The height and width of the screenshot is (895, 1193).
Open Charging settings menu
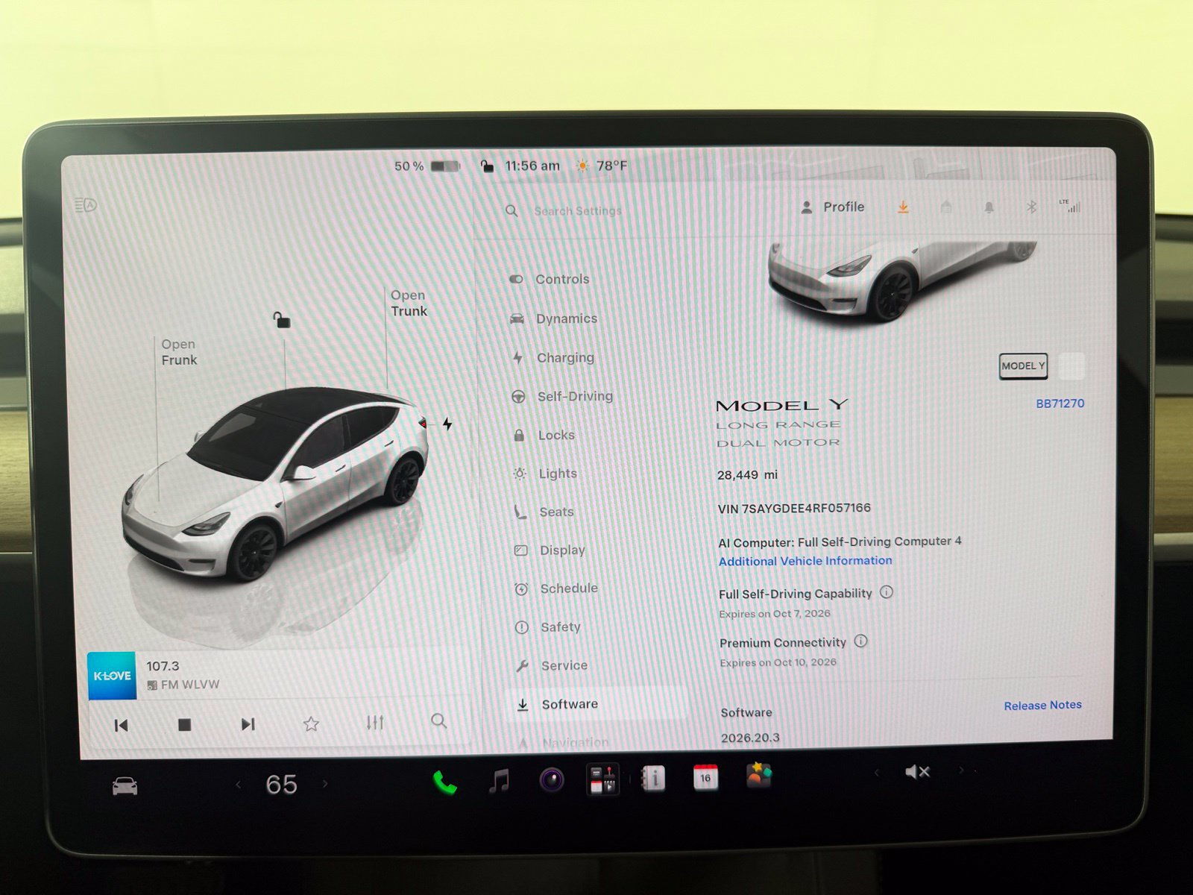coord(553,358)
